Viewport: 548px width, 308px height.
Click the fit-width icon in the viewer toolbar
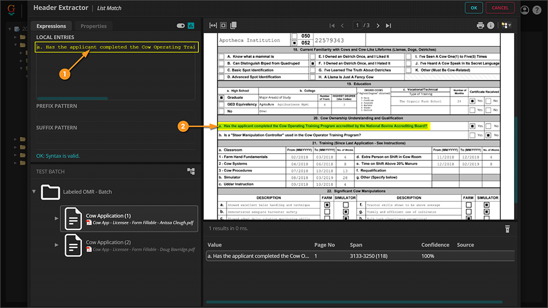tap(213, 26)
